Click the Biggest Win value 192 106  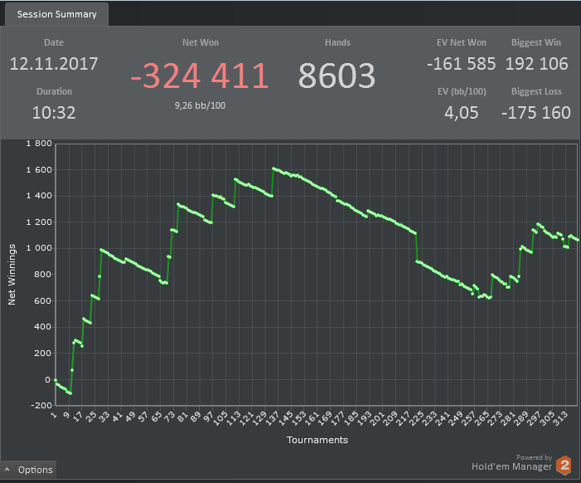coord(536,64)
